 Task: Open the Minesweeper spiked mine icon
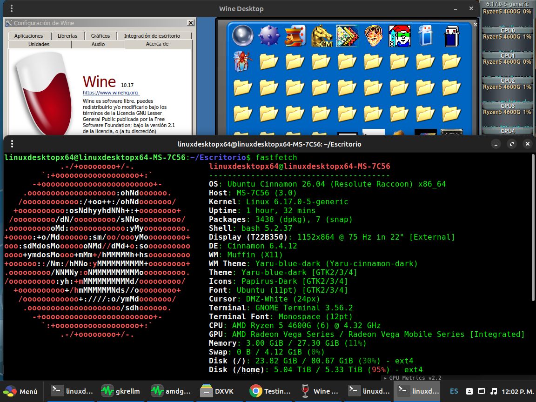[x=268, y=35]
